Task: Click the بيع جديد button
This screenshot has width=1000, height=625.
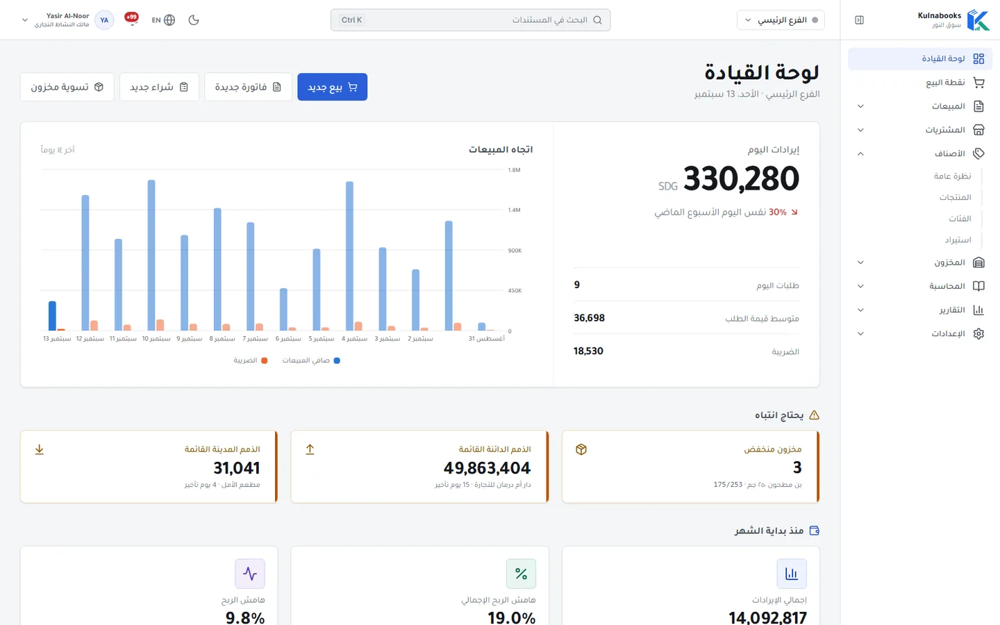Action: tap(333, 87)
